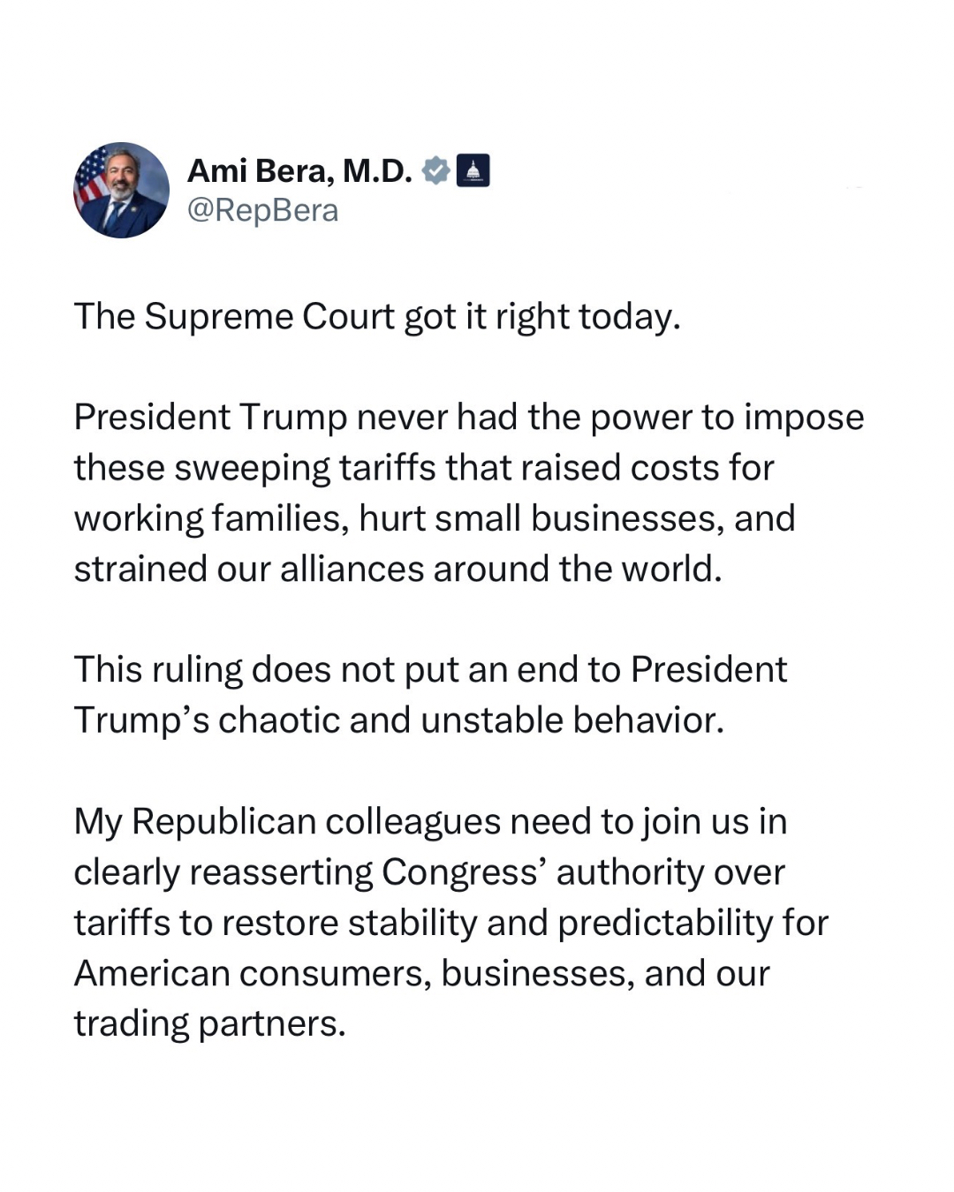Image resolution: width=954 pixels, height=1192 pixels.
Task: Click the line starting 'My Republican colleagues need'
Action: pyautogui.click(x=429, y=822)
